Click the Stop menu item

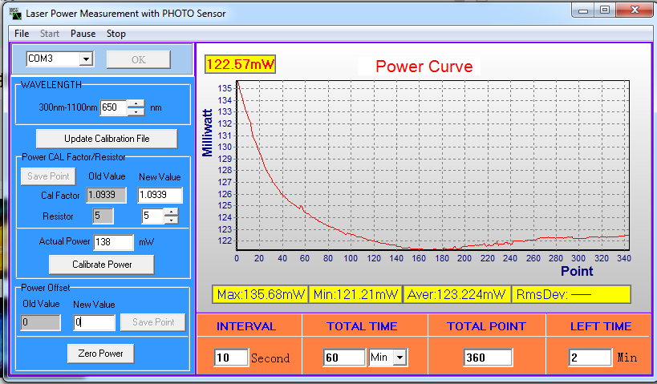coord(116,34)
